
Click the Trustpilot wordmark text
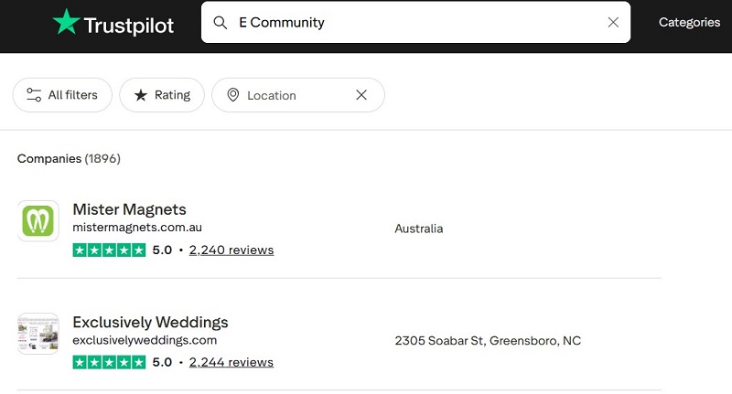point(129,26)
